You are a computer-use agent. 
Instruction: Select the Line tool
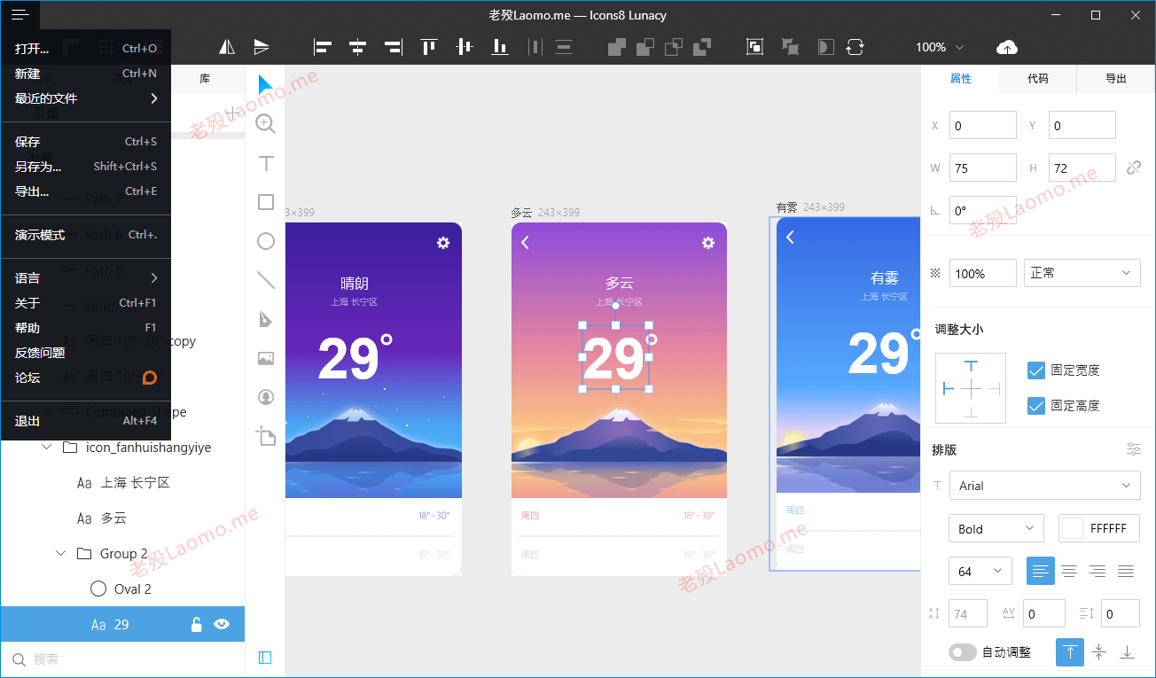tap(266, 280)
